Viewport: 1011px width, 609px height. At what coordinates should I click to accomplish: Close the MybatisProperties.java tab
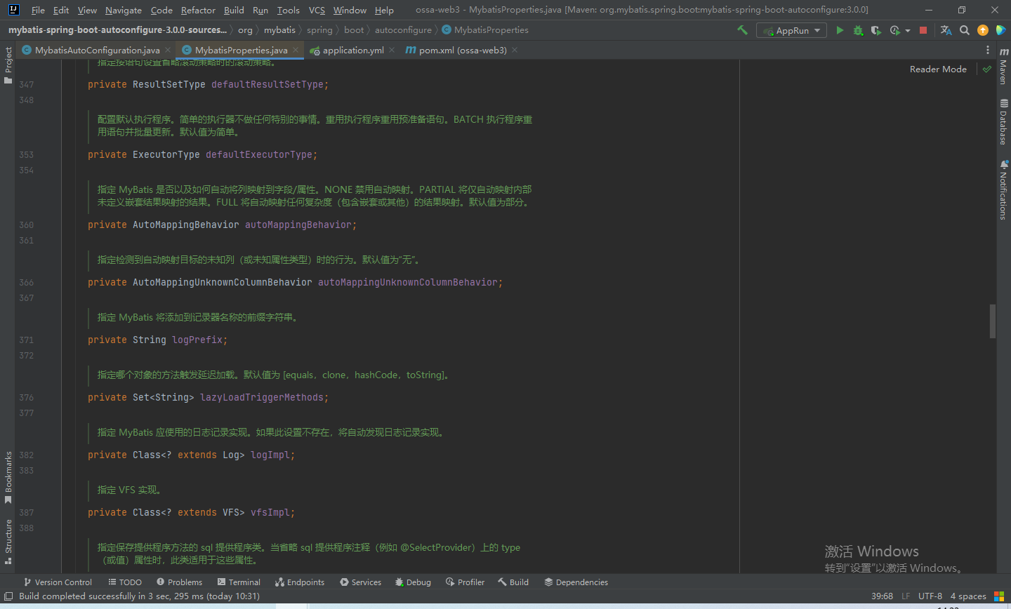tap(296, 50)
